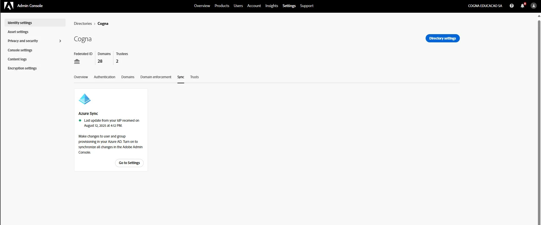Click the Cogna breadcrumb item
The image size is (541, 225).
[x=103, y=23]
